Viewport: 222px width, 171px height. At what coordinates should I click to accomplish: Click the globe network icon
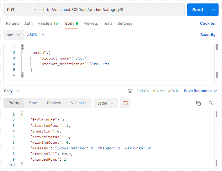coord(130,91)
